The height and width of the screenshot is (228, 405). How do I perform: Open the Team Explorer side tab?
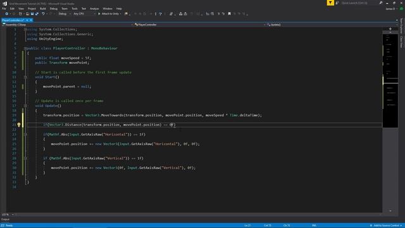coord(401,25)
